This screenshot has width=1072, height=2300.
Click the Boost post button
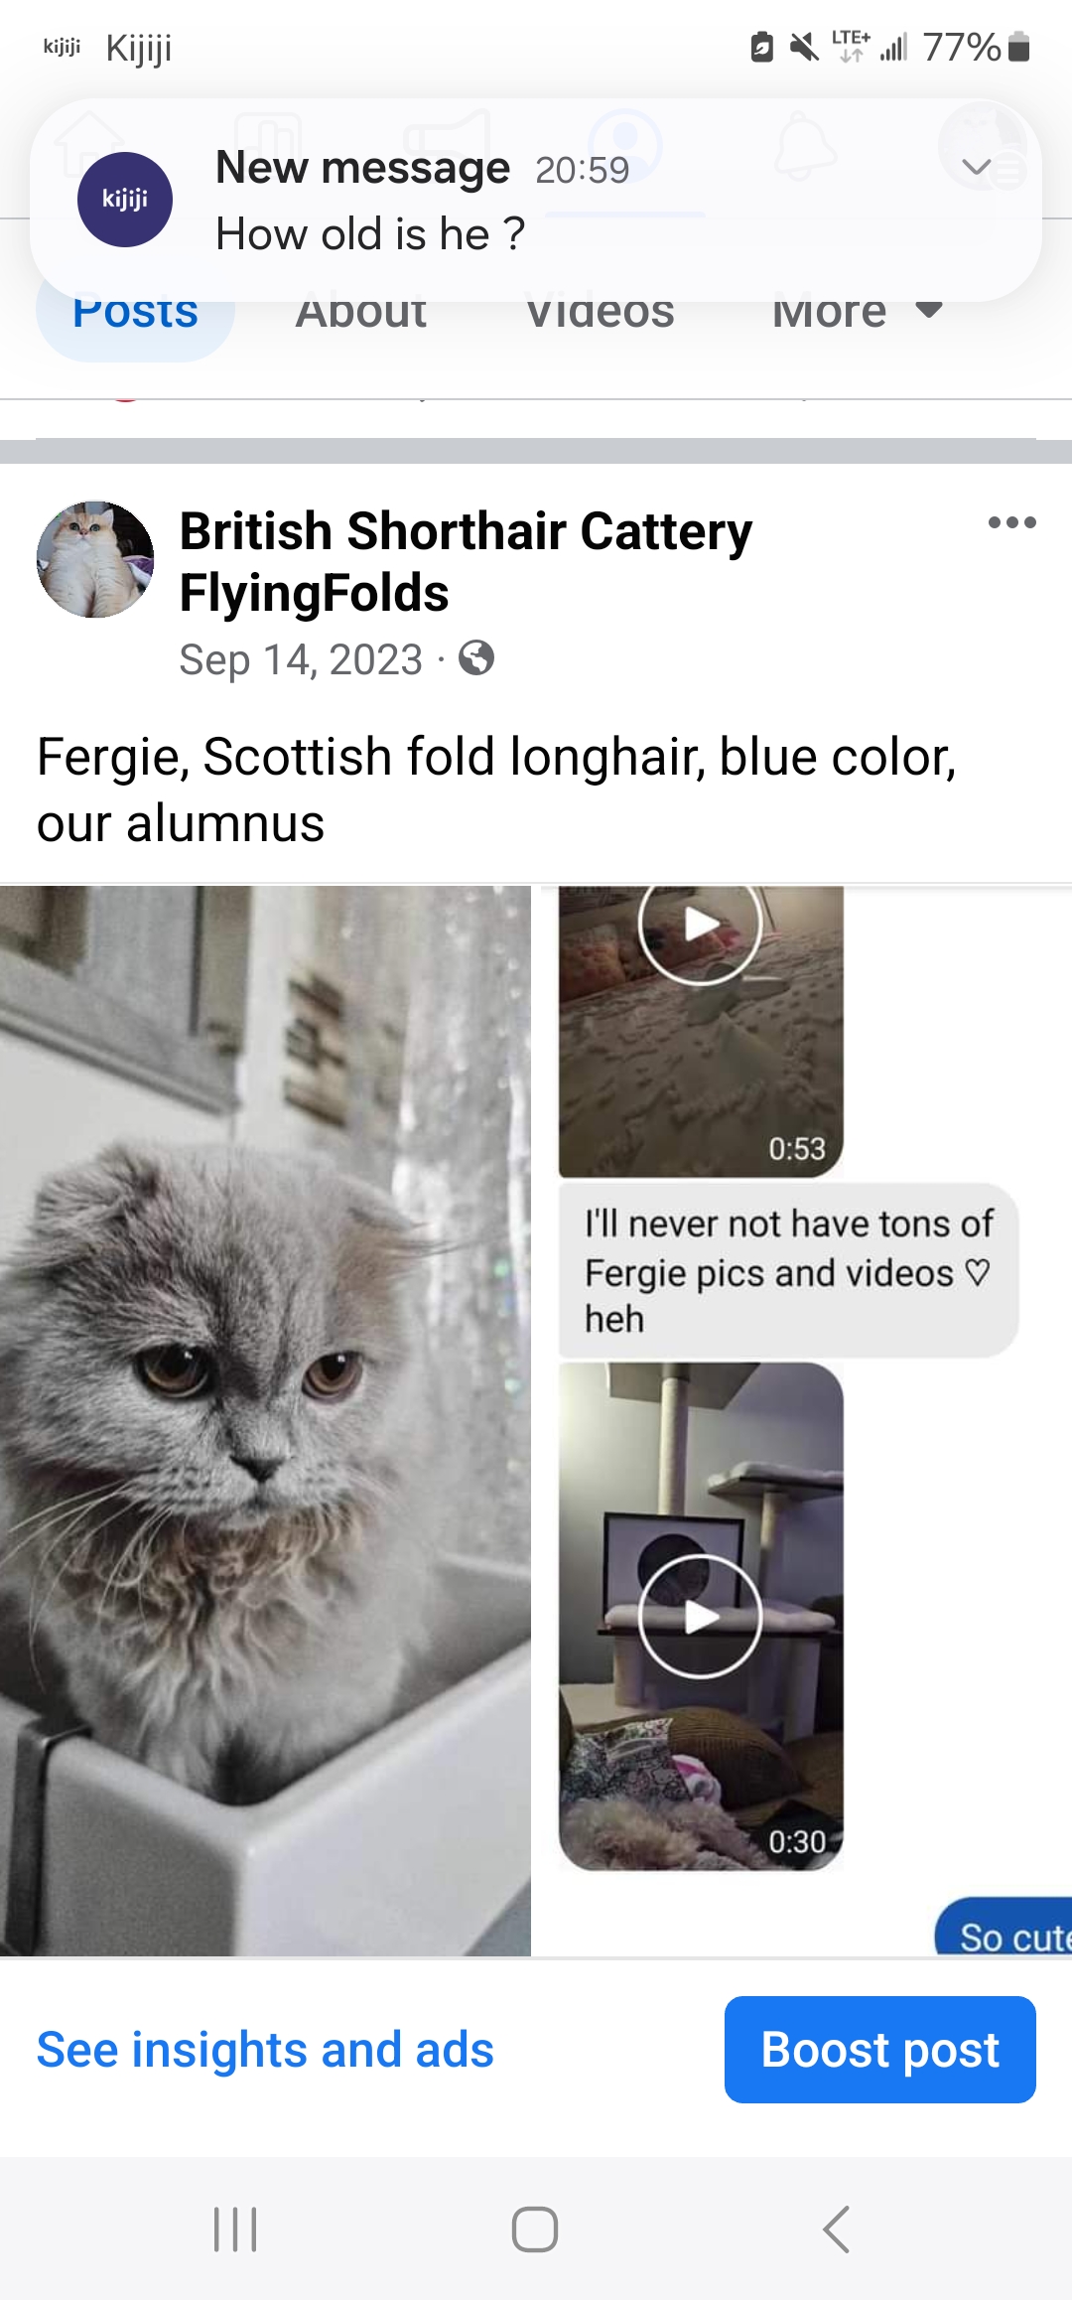tap(880, 2050)
